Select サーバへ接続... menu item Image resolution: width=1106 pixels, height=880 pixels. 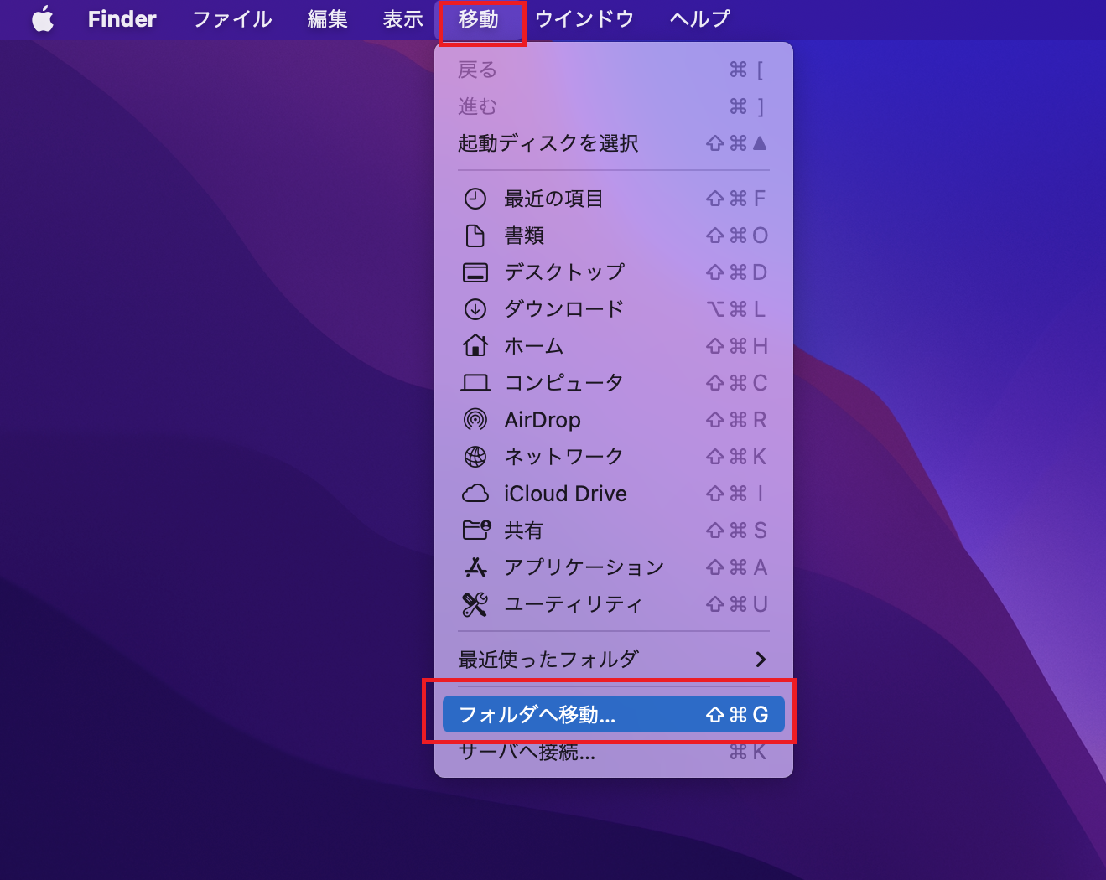[614, 752]
